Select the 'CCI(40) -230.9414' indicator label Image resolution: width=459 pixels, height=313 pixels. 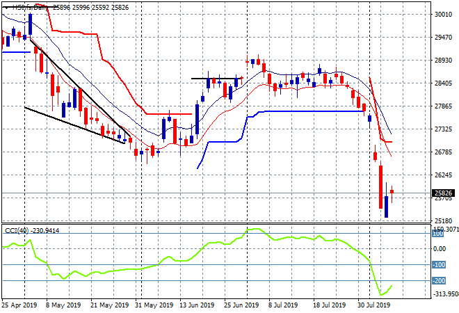32,231
